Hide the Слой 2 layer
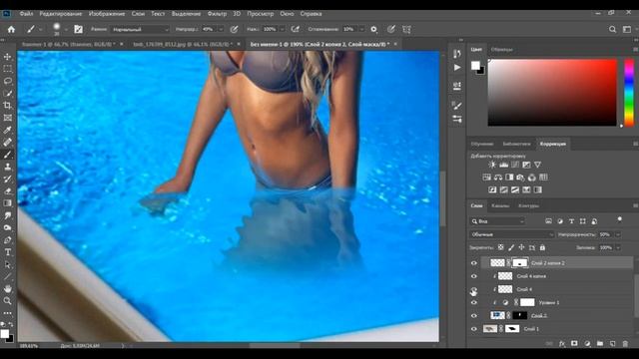The image size is (639, 359). point(474,315)
